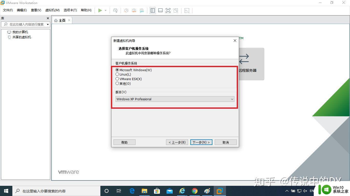Viewport: 350px width, 196px height.
Task: Toggle the thumbnail bar view icon
Action: point(160,10)
